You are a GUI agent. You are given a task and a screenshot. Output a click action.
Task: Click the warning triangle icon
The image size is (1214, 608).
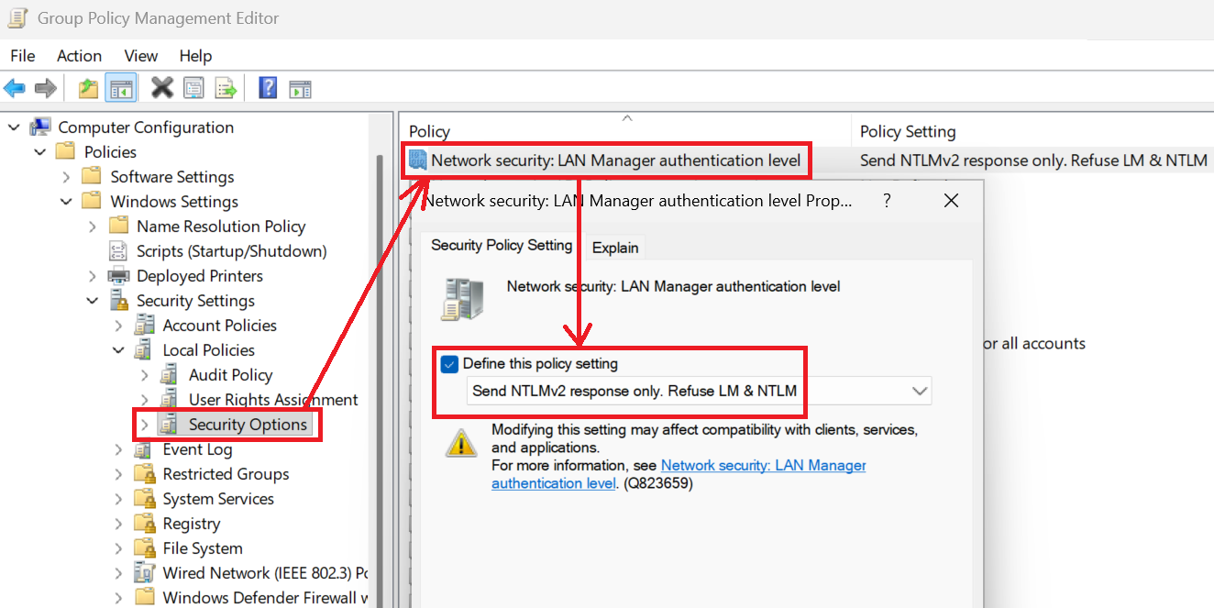pos(461,443)
